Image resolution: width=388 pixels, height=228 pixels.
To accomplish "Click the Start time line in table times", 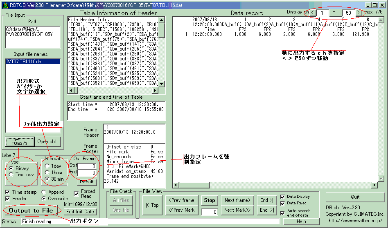I will click(x=113, y=104).
